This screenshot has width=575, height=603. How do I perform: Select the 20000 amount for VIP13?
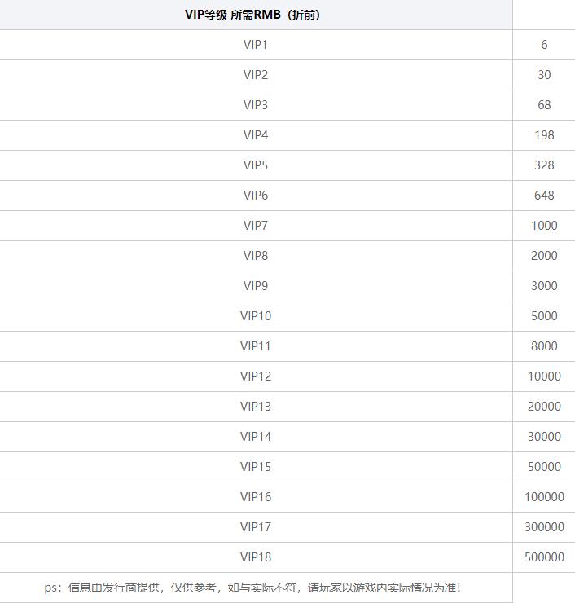pos(544,407)
